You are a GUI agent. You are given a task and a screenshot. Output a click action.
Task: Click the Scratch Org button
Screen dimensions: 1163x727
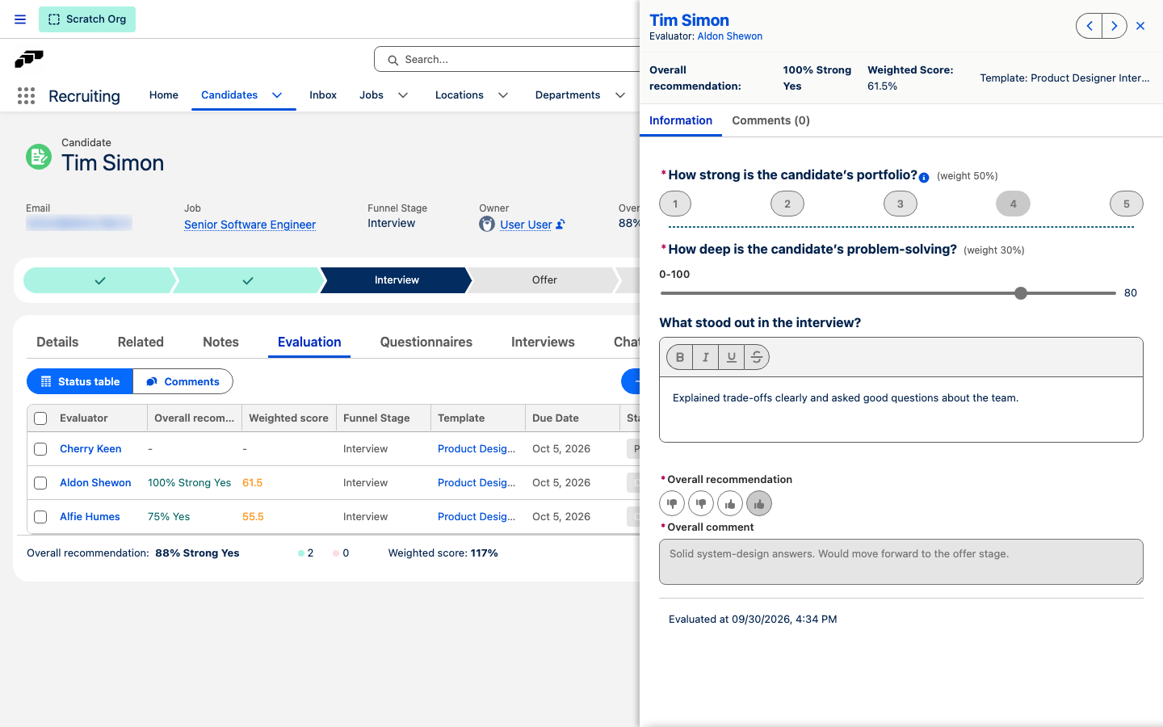[x=87, y=19]
